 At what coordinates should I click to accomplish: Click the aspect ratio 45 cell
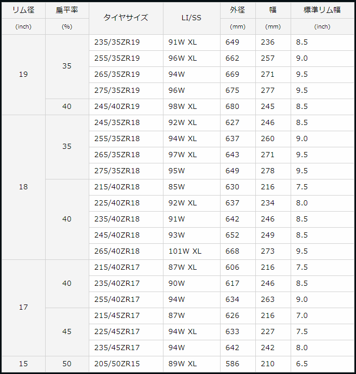(67, 332)
